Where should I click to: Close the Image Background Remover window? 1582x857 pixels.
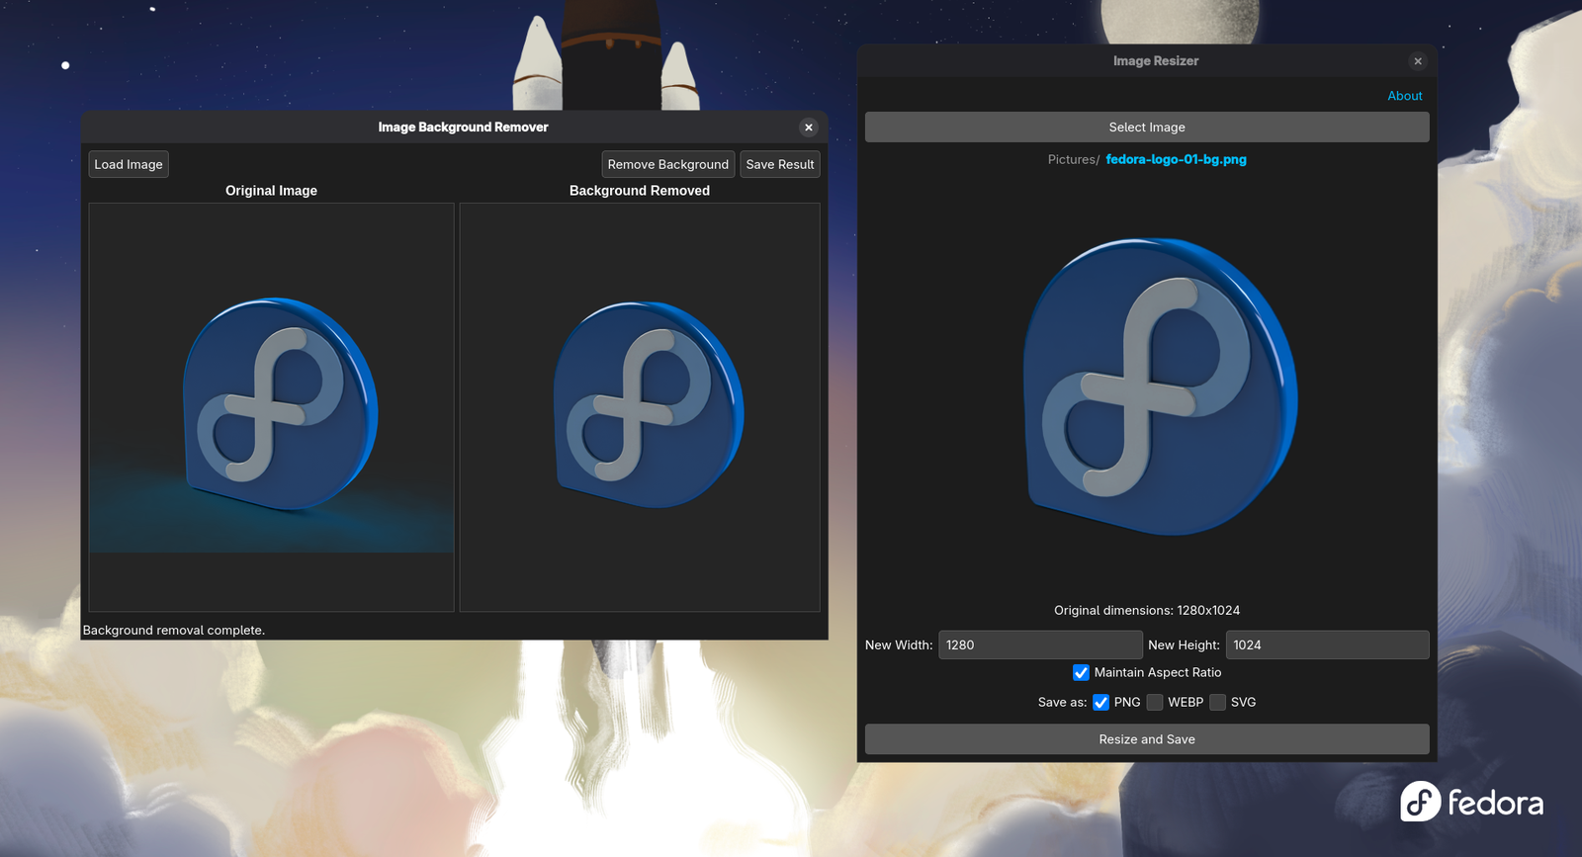809,128
